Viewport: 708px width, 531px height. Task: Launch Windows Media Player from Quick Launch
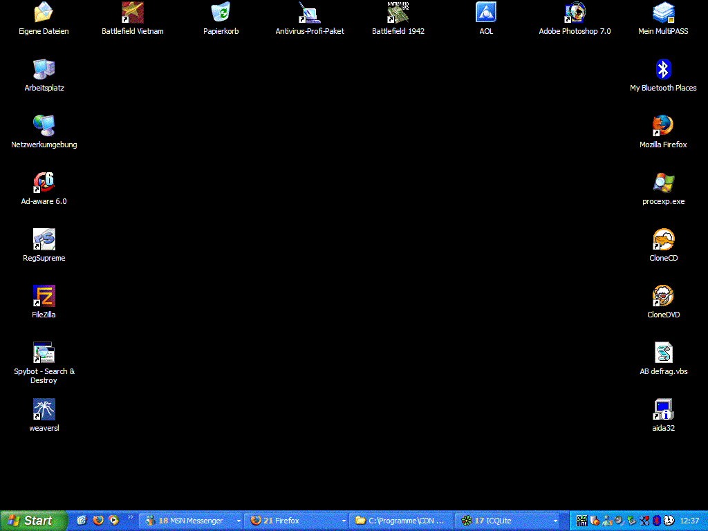point(114,520)
